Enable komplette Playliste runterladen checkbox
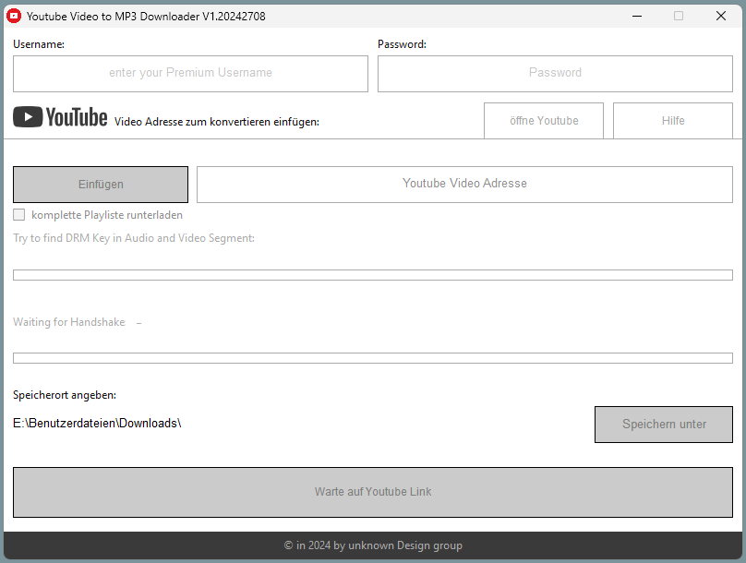Image resolution: width=746 pixels, height=563 pixels. pos(19,215)
